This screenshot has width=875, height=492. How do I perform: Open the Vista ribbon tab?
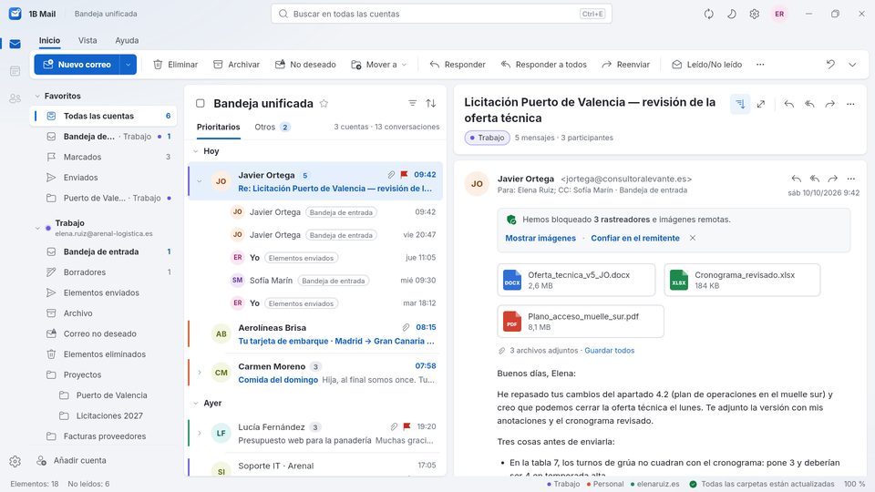coord(87,40)
